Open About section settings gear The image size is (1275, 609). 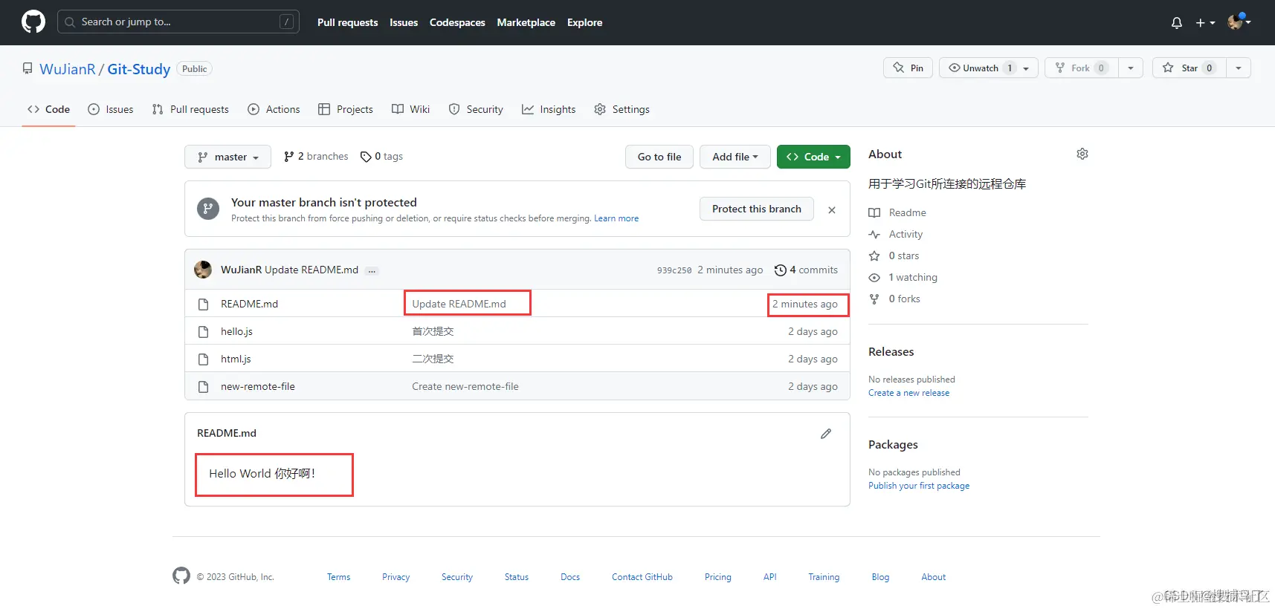click(1082, 154)
